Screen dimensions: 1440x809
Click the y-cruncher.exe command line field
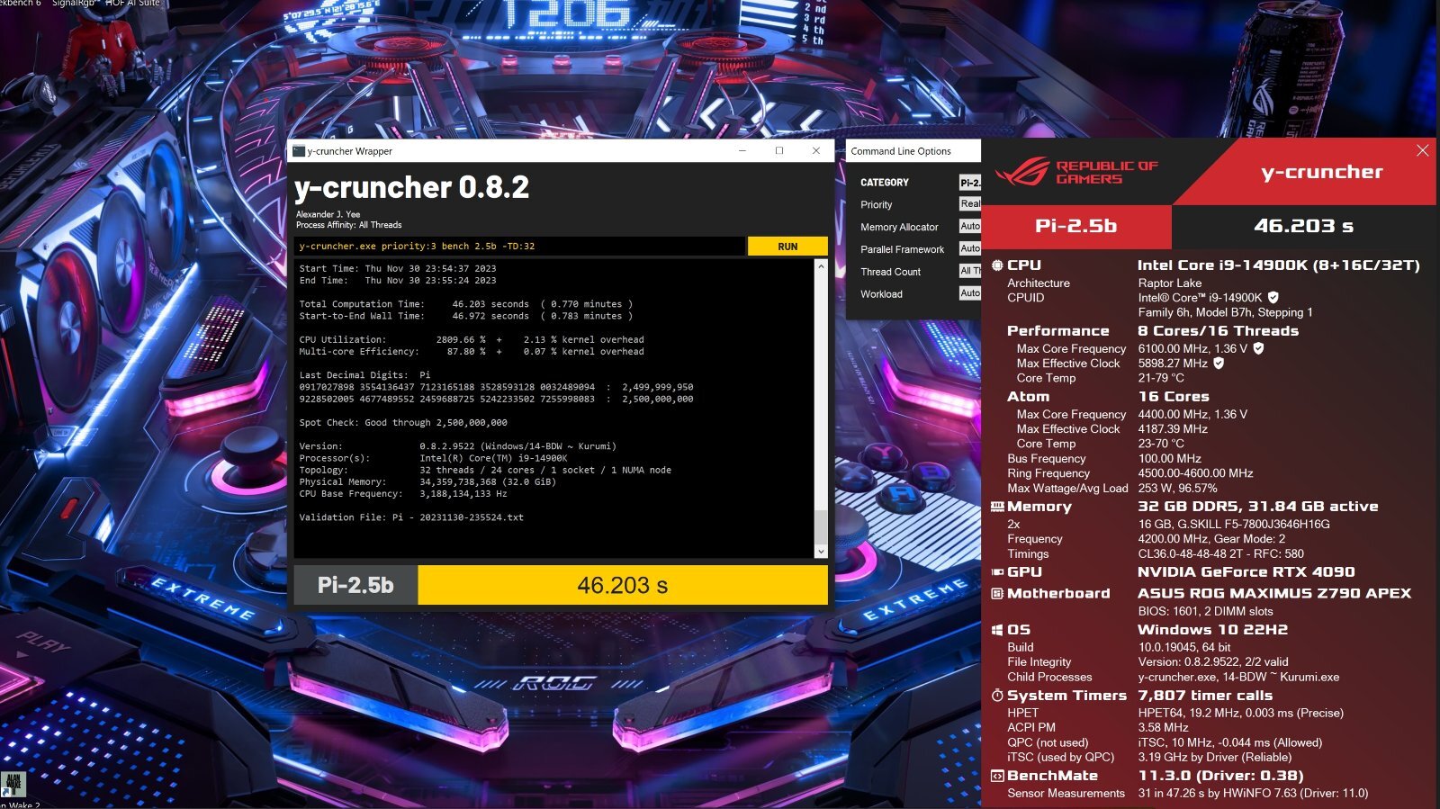pyautogui.click(x=520, y=246)
